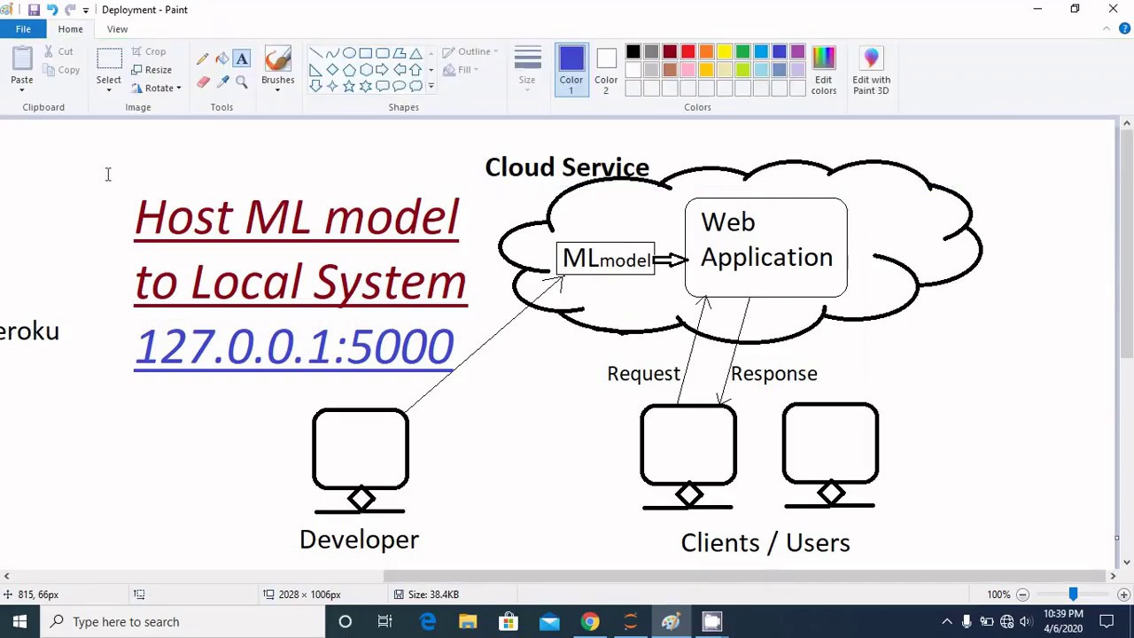
Task: Open the Help question mark icon
Action: pos(1124,29)
